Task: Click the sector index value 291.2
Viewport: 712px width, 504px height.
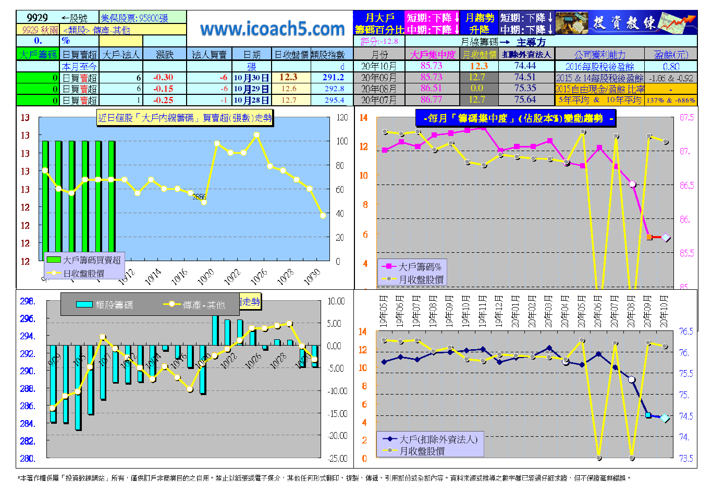Action: point(333,78)
